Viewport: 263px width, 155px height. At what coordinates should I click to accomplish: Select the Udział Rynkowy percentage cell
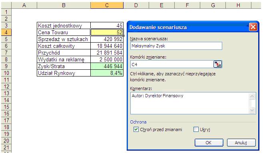click(x=107, y=73)
